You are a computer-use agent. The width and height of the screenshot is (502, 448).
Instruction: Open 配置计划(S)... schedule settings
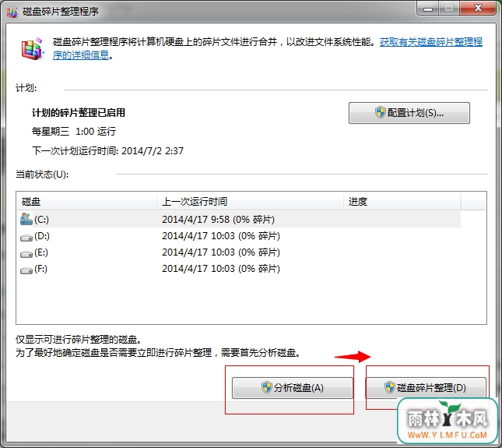(409, 113)
